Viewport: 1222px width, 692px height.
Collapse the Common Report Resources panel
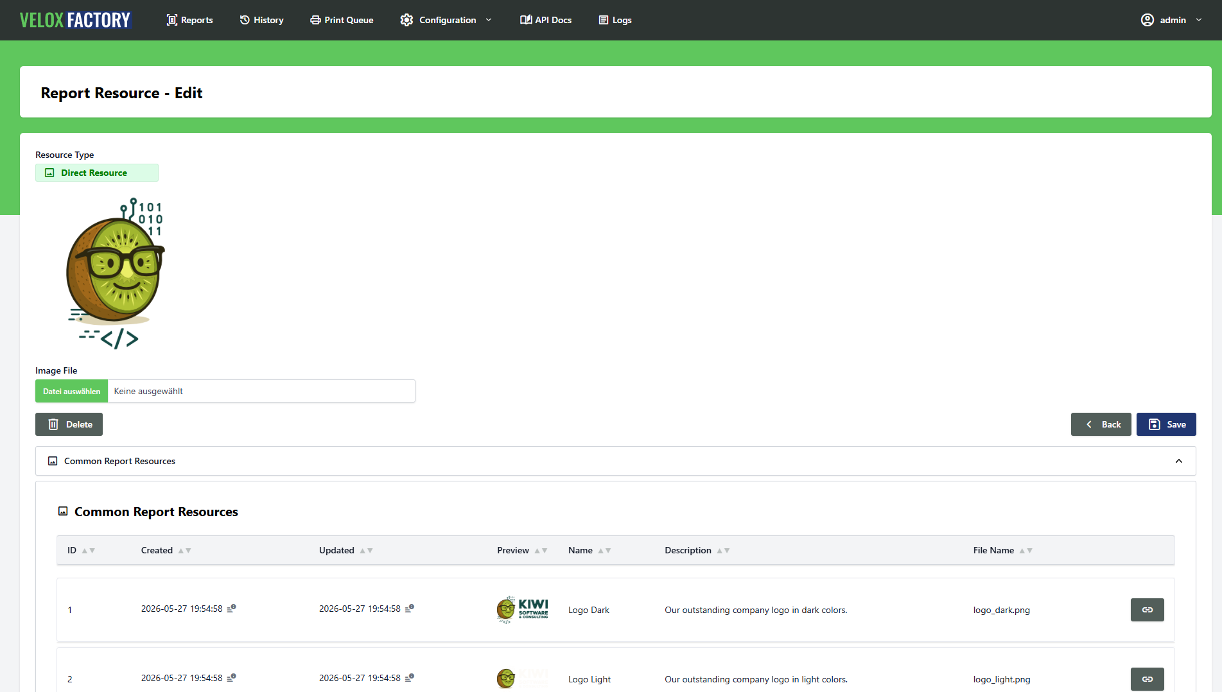pos(1179,461)
